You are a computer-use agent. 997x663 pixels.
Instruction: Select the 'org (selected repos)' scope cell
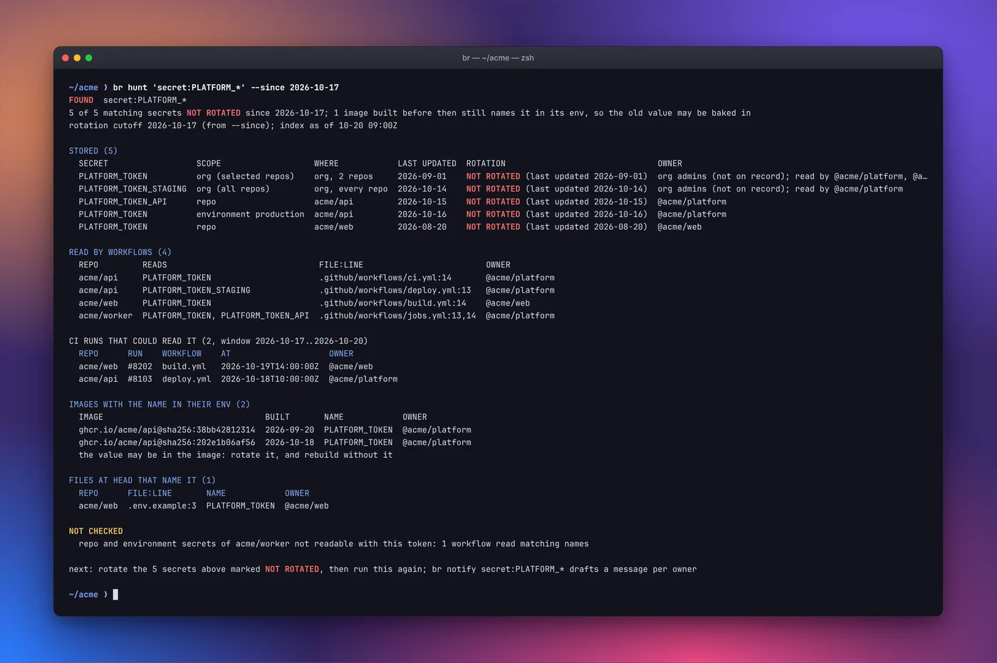pyautogui.click(x=245, y=177)
